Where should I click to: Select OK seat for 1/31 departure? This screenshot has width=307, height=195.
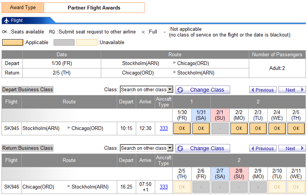coord(201,128)
